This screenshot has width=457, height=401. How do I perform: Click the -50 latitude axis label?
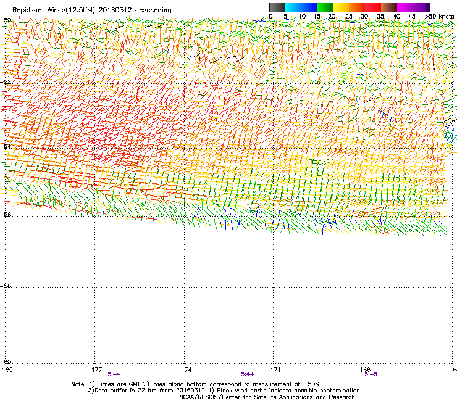click(6, 20)
